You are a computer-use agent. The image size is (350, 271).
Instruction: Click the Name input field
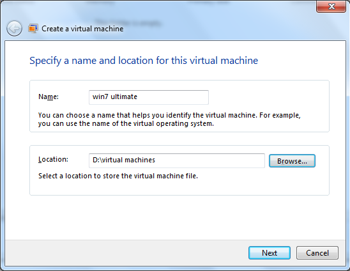[149, 97]
